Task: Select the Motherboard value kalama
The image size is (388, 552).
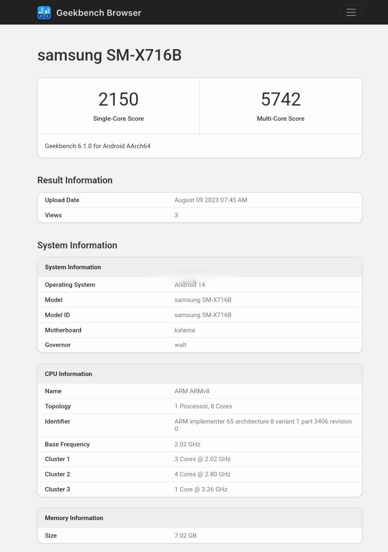Action: [x=185, y=330]
